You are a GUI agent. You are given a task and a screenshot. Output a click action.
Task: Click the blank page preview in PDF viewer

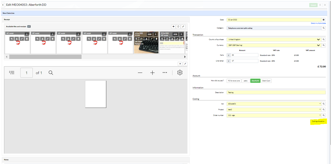(x=96, y=94)
